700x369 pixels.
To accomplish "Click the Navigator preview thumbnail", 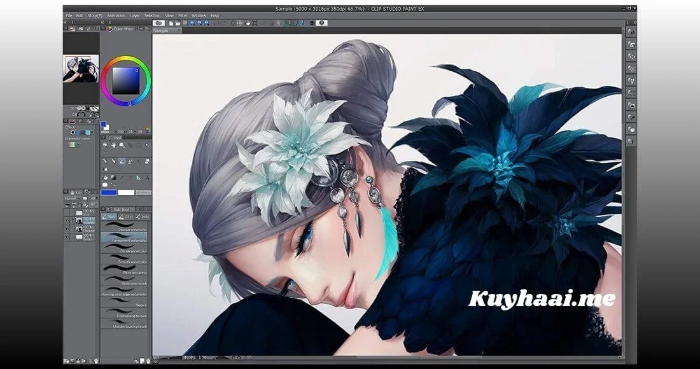I will tap(81, 69).
